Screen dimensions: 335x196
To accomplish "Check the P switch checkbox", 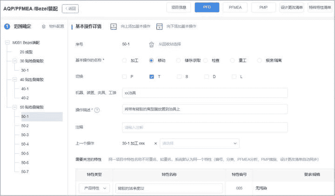I will [124, 76].
